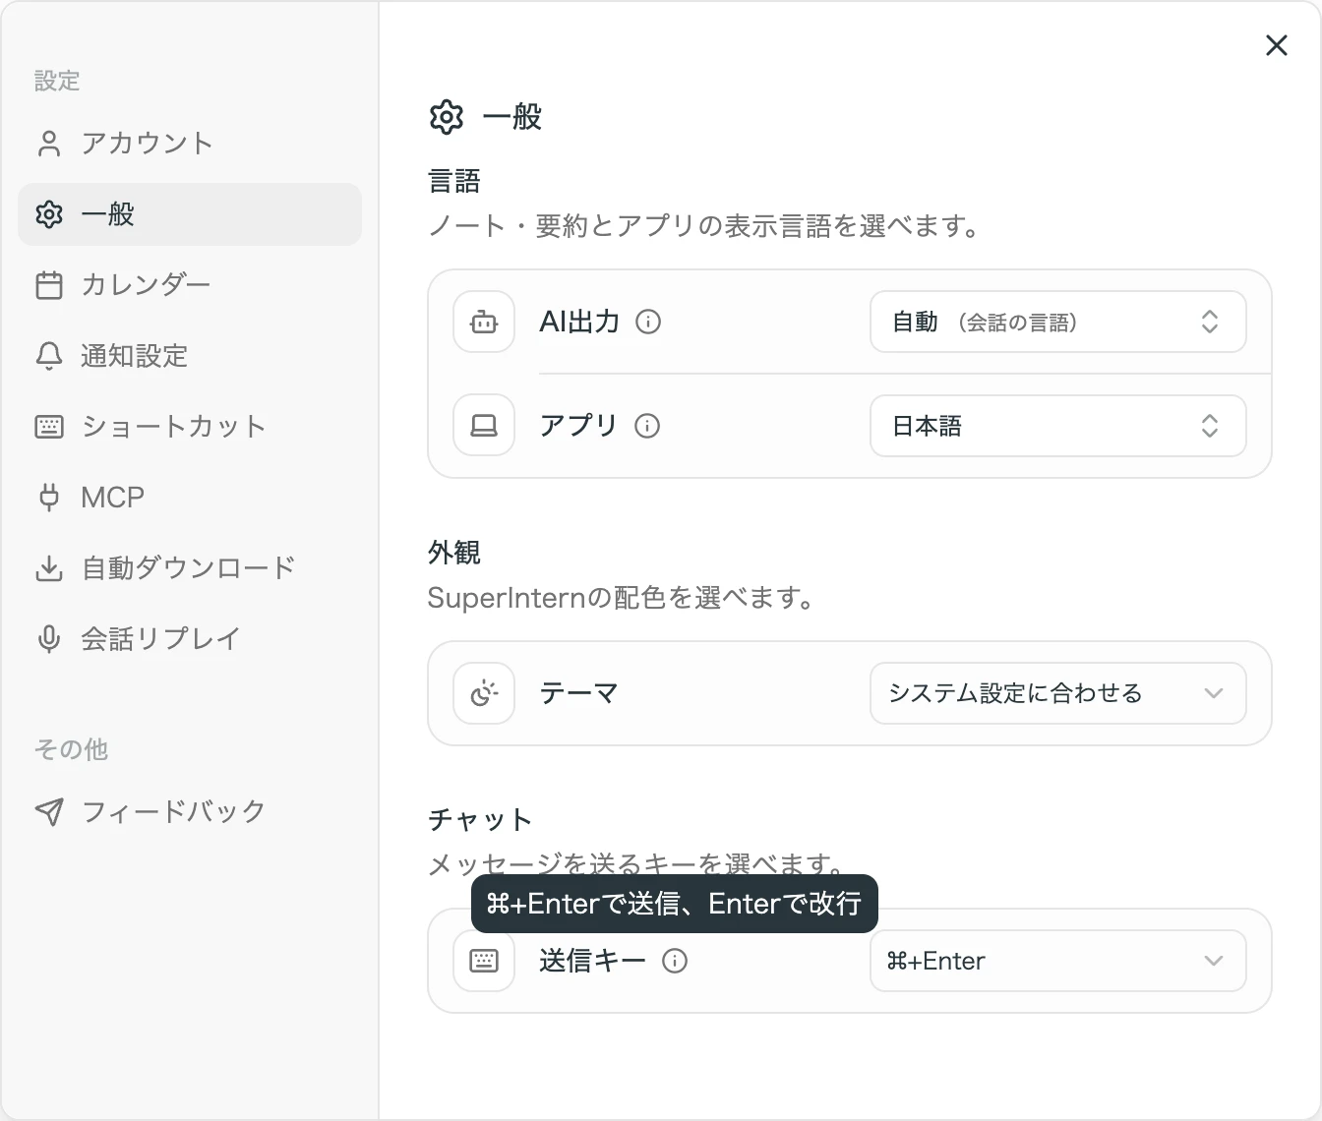Click フィードバック under その他
This screenshot has width=1322, height=1121.
tap(189, 812)
